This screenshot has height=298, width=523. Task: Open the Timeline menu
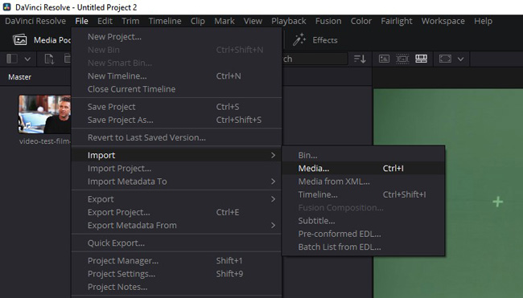coord(165,21)
